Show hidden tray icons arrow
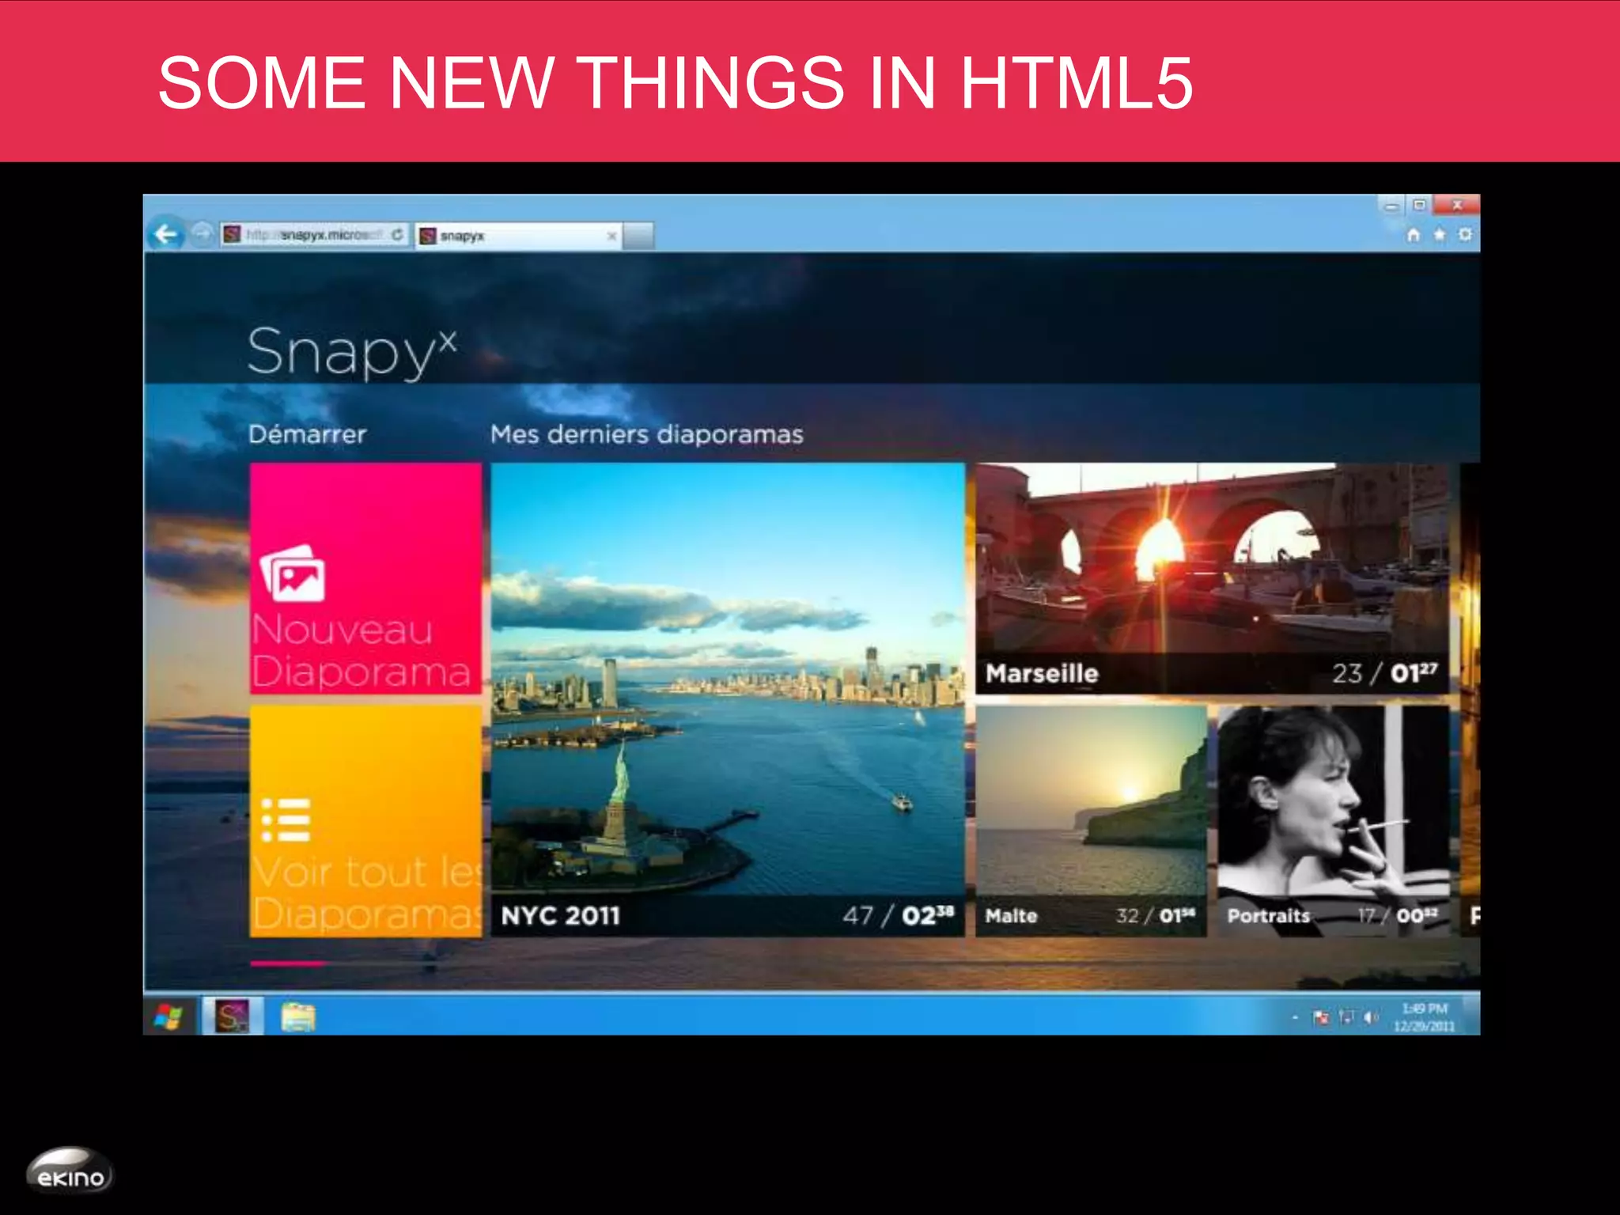 (1295, 1018)
